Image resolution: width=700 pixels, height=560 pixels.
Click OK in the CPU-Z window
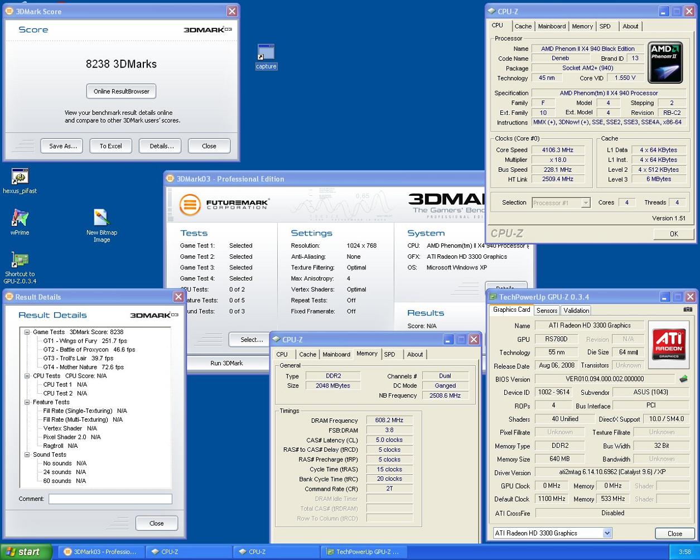674,234
